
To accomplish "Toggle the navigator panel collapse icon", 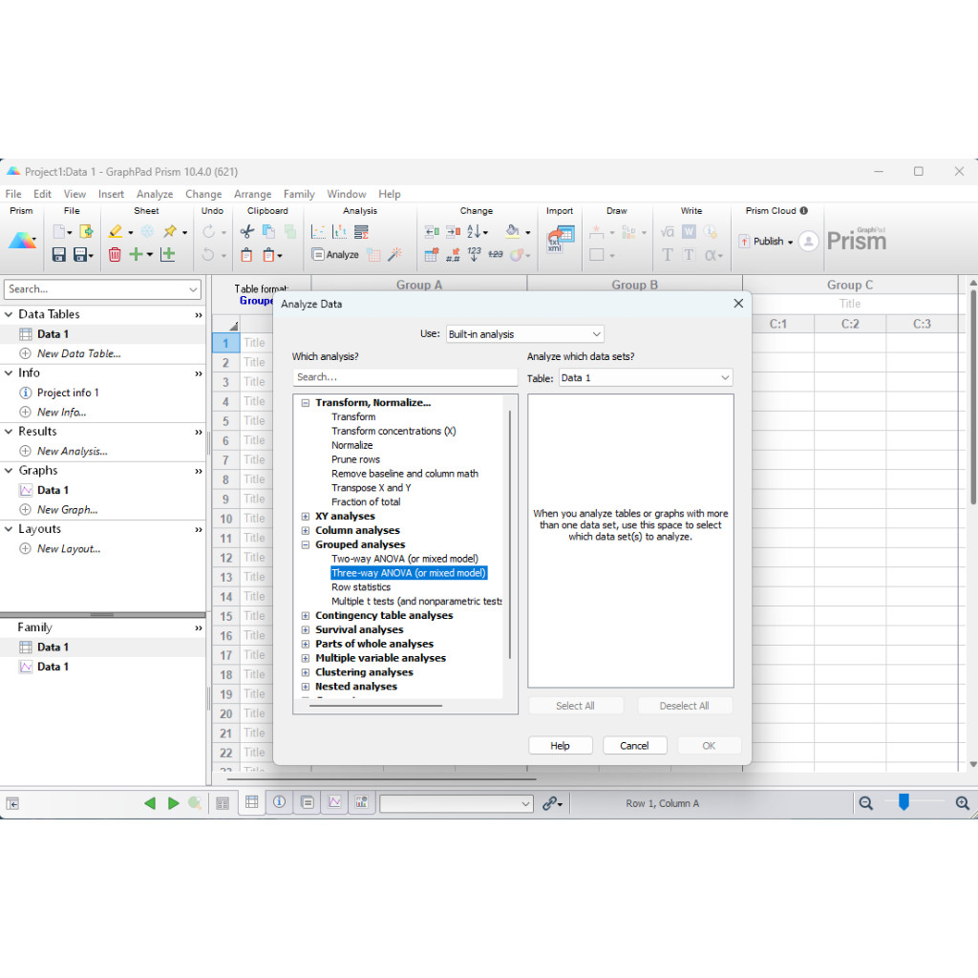I will click(x=13, y=803).
